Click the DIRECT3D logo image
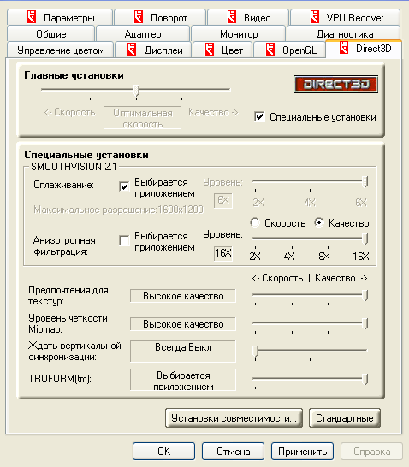Screen dimensions: 409x467 point(336,85)
